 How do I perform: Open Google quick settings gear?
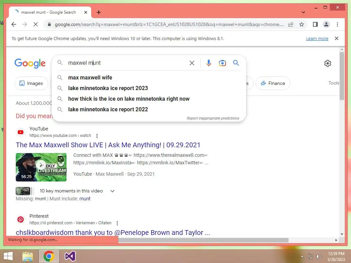click(327, 63)
